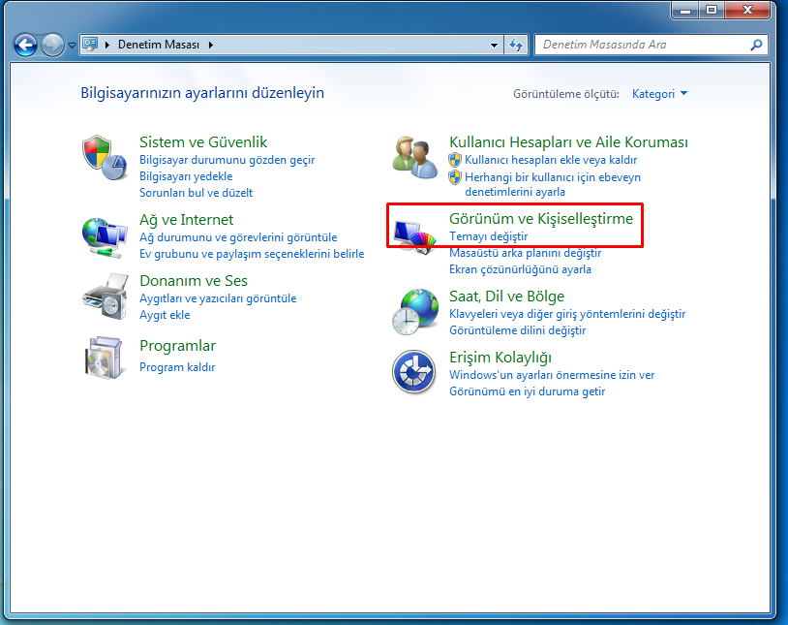This screenshot has width=788, height=625.
Task: Maximize the Control Panel window
Action: point(712,10)
